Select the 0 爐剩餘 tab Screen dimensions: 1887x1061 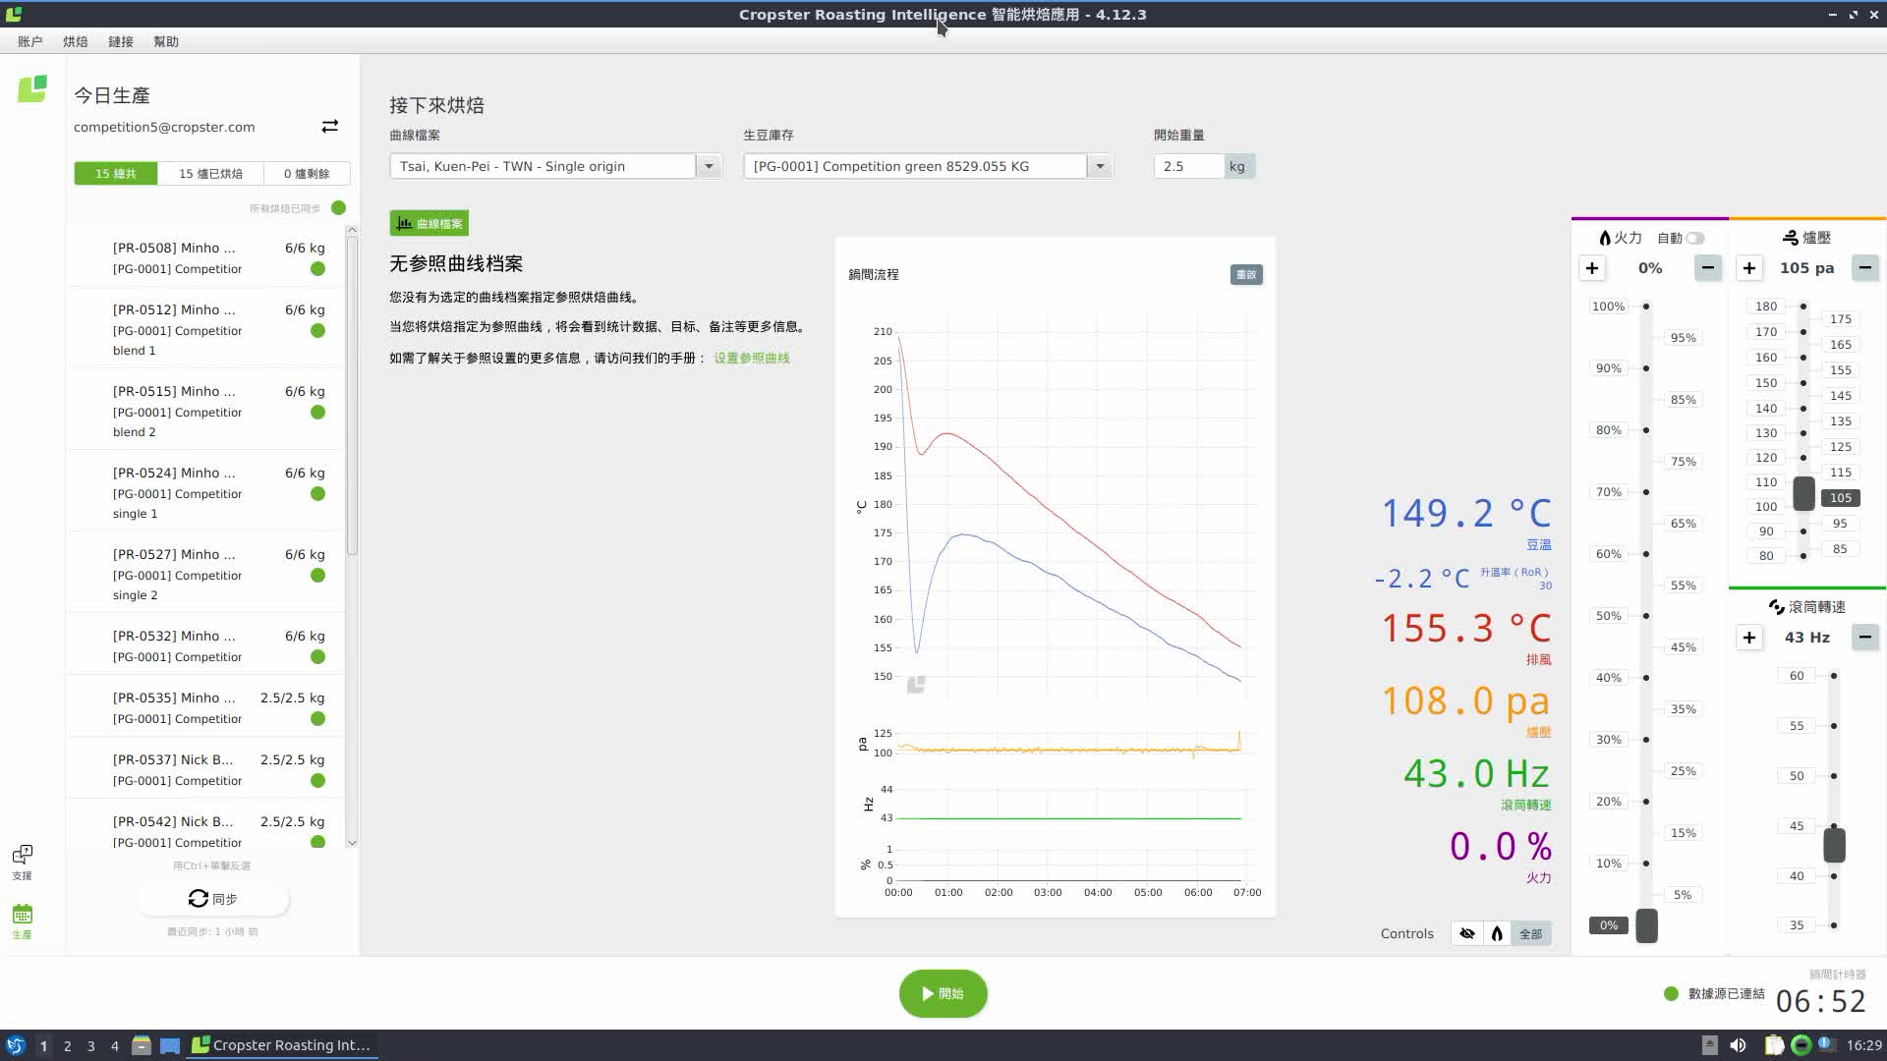click(x=307, y=173)
